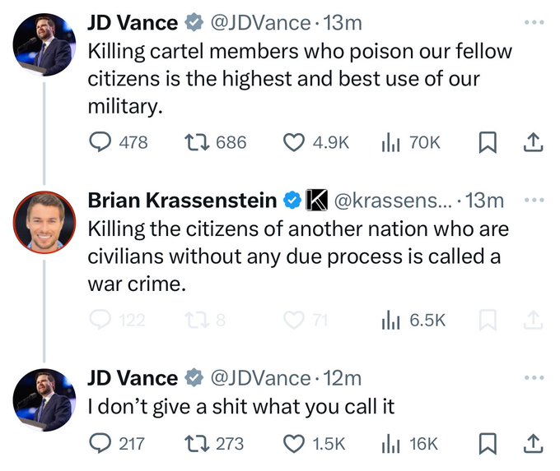This screenshot has height=471, width=560.
Task: Bookmark JD Vance's first tweet
Action: [487, 142]
